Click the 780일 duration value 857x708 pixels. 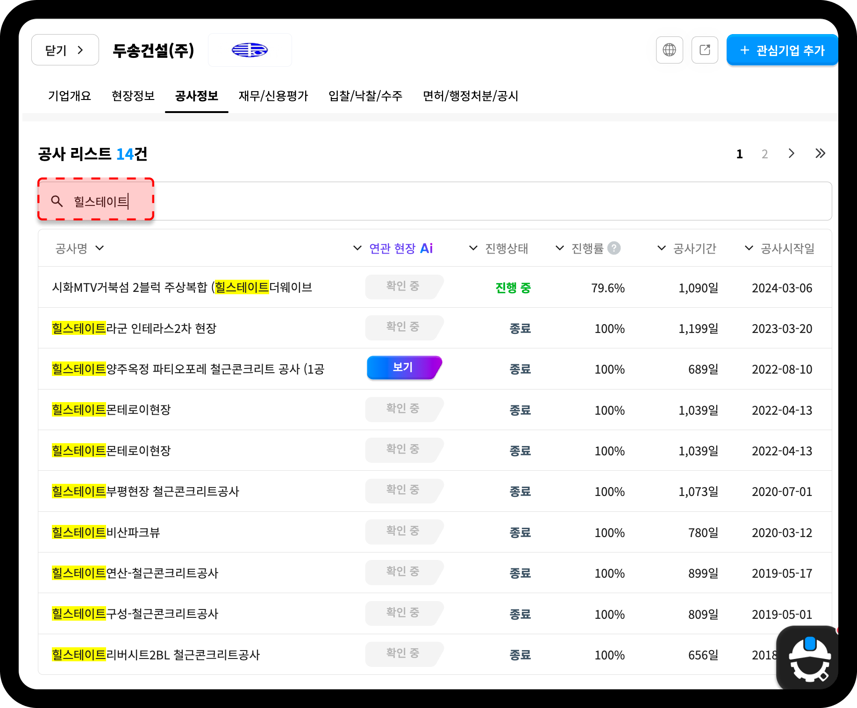[703, 533]
